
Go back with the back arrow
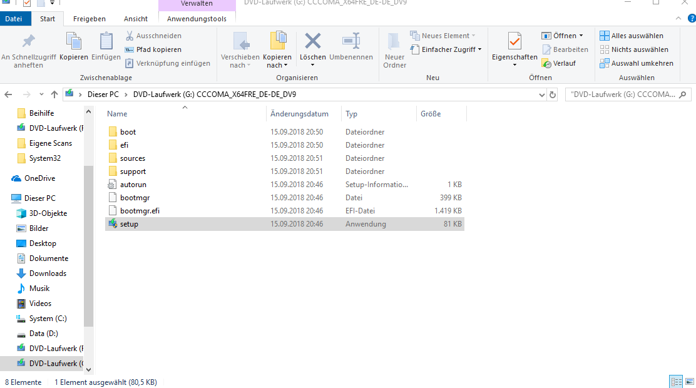tap(8, 94)
